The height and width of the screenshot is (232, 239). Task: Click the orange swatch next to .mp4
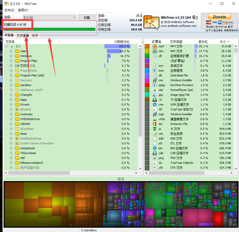click(147, 46)
